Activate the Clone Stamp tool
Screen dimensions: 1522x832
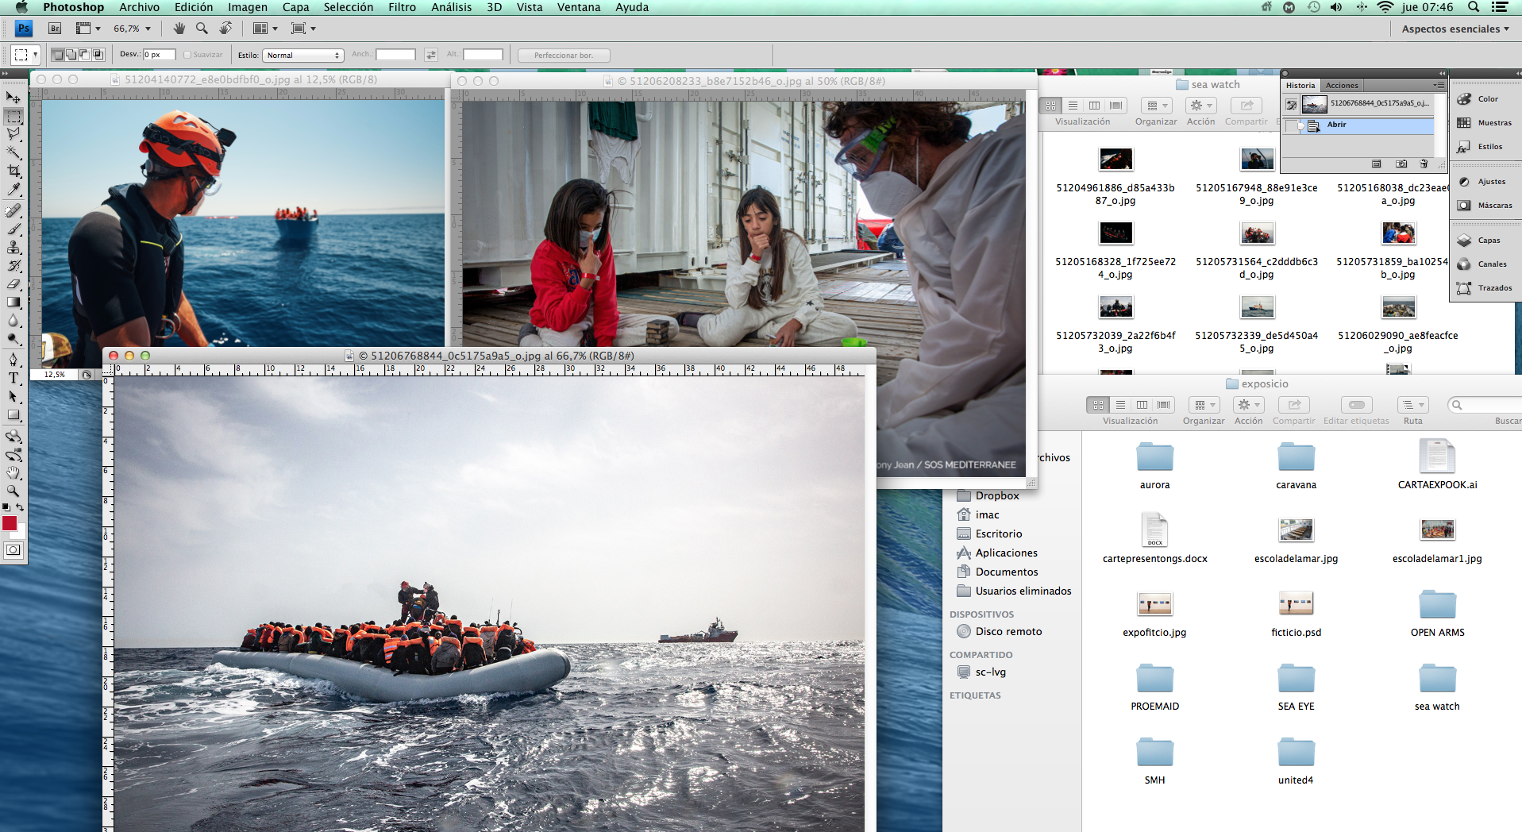tap(13, 247)
